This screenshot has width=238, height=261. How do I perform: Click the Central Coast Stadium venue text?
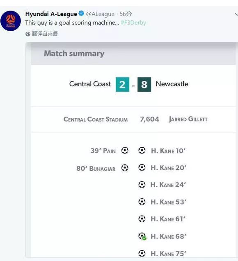pyautogui.click(x=96, y=119)
